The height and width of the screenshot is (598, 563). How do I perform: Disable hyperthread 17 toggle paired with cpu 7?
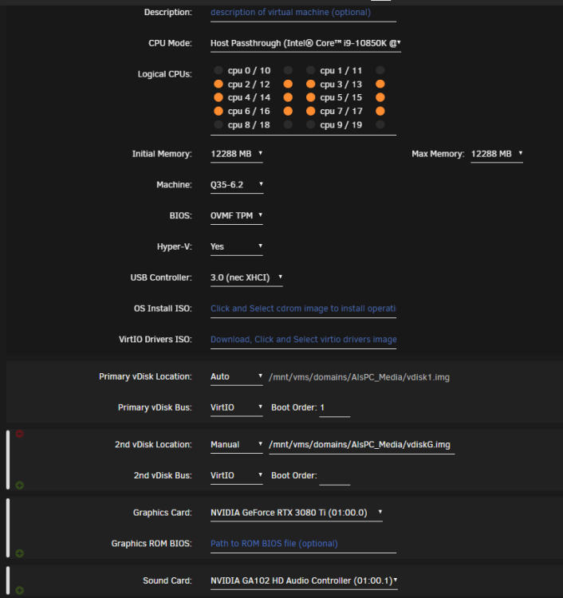(x=380, y=111)
